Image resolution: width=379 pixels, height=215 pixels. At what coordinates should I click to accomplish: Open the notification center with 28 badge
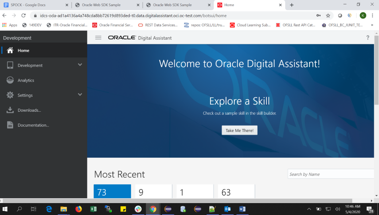click(370, 209)
